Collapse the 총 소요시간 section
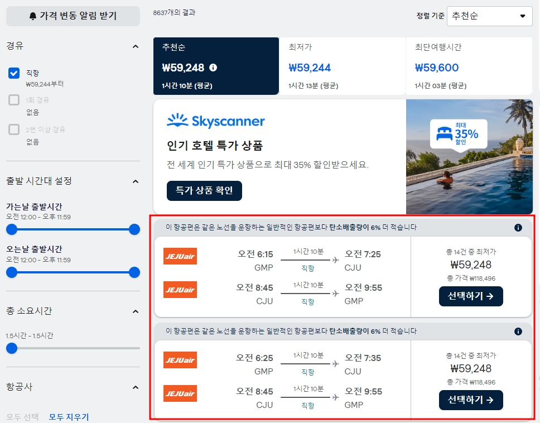Viewport: 540px width, 423px height. 136,311
